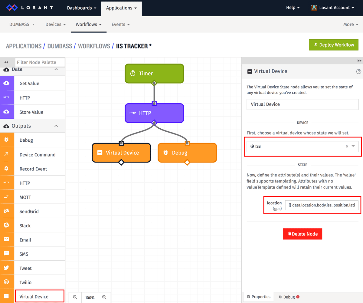Click the Outputs HTTP node icon

pos(6,183)
